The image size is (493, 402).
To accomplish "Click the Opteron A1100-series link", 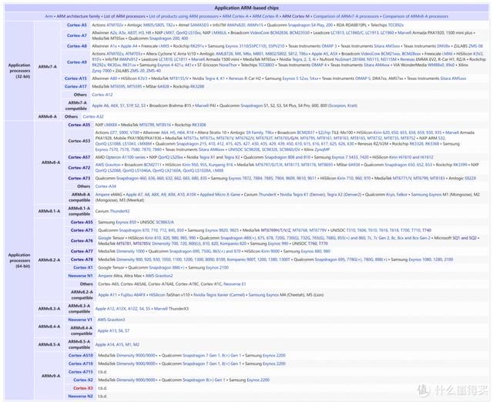I will point(126,157).
